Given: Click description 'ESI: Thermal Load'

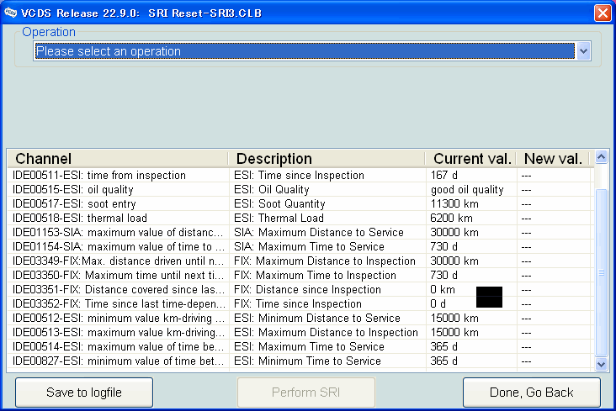Looking at the screenshot, I should 279,218.
